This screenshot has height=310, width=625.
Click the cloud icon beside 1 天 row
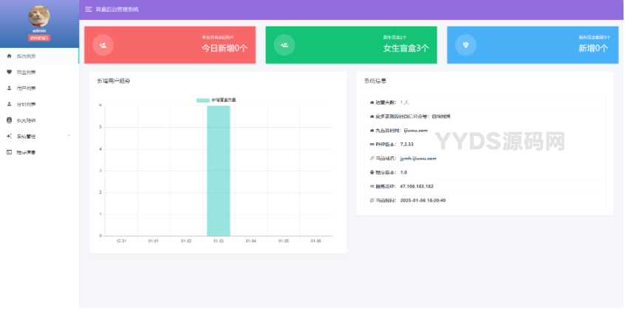[x=372, y=103]
